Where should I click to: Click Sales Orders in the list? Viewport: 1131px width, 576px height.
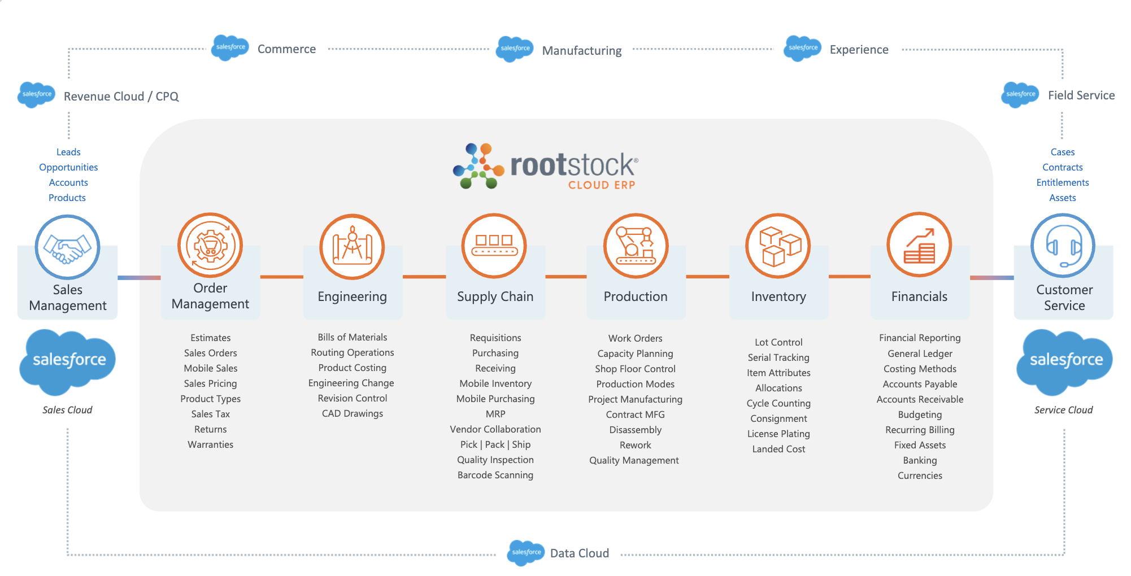coord(210,353)
